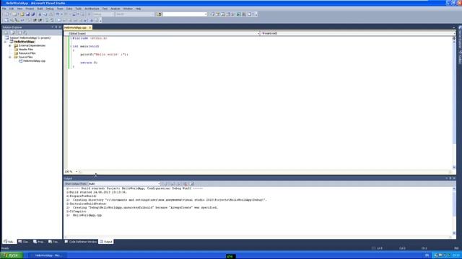Click the Properties icon in Solution Explorer toolbar
462x259 pixels.
pos(6,32)
